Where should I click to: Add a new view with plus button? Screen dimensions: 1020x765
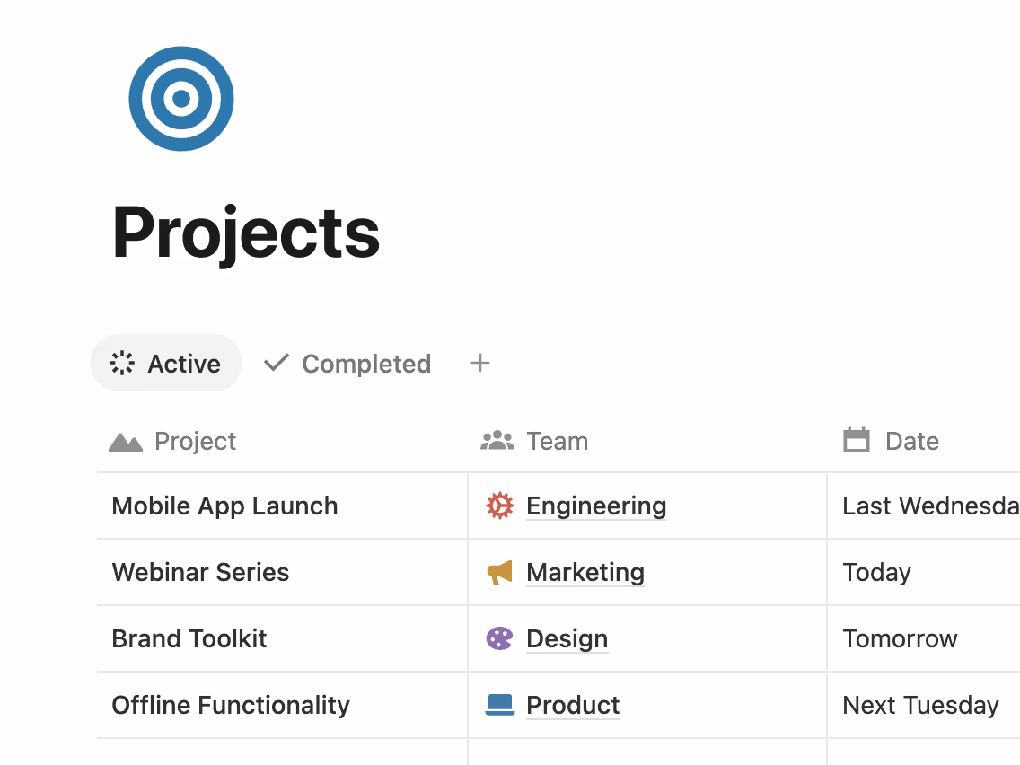(x=480, y=364)
